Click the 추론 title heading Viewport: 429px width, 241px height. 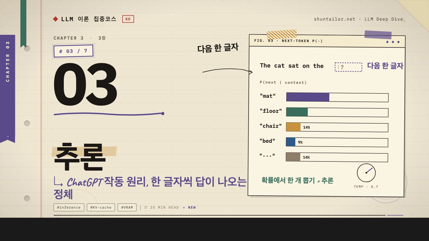[80, 157]
